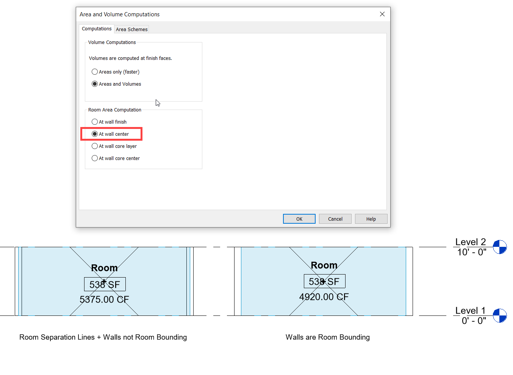Select the 4920.00 CF volume text
Image resolution: width=513 pixels, height=375 pixels.
pos(324,297)
